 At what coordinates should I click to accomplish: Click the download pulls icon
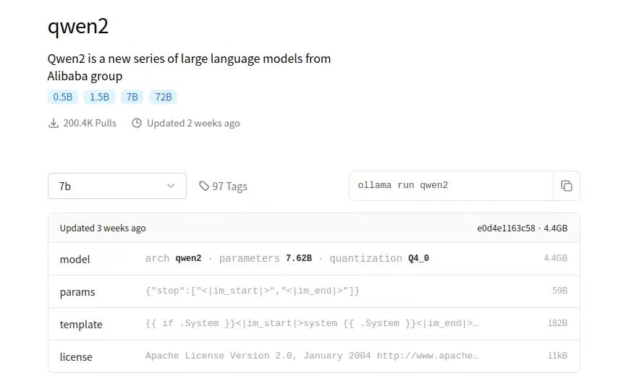(x=54, y=123)
